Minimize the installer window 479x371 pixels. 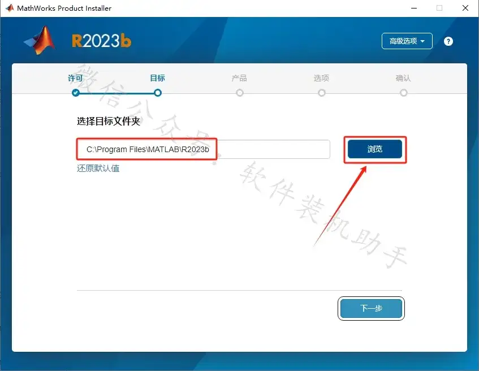tap(414, 8)
